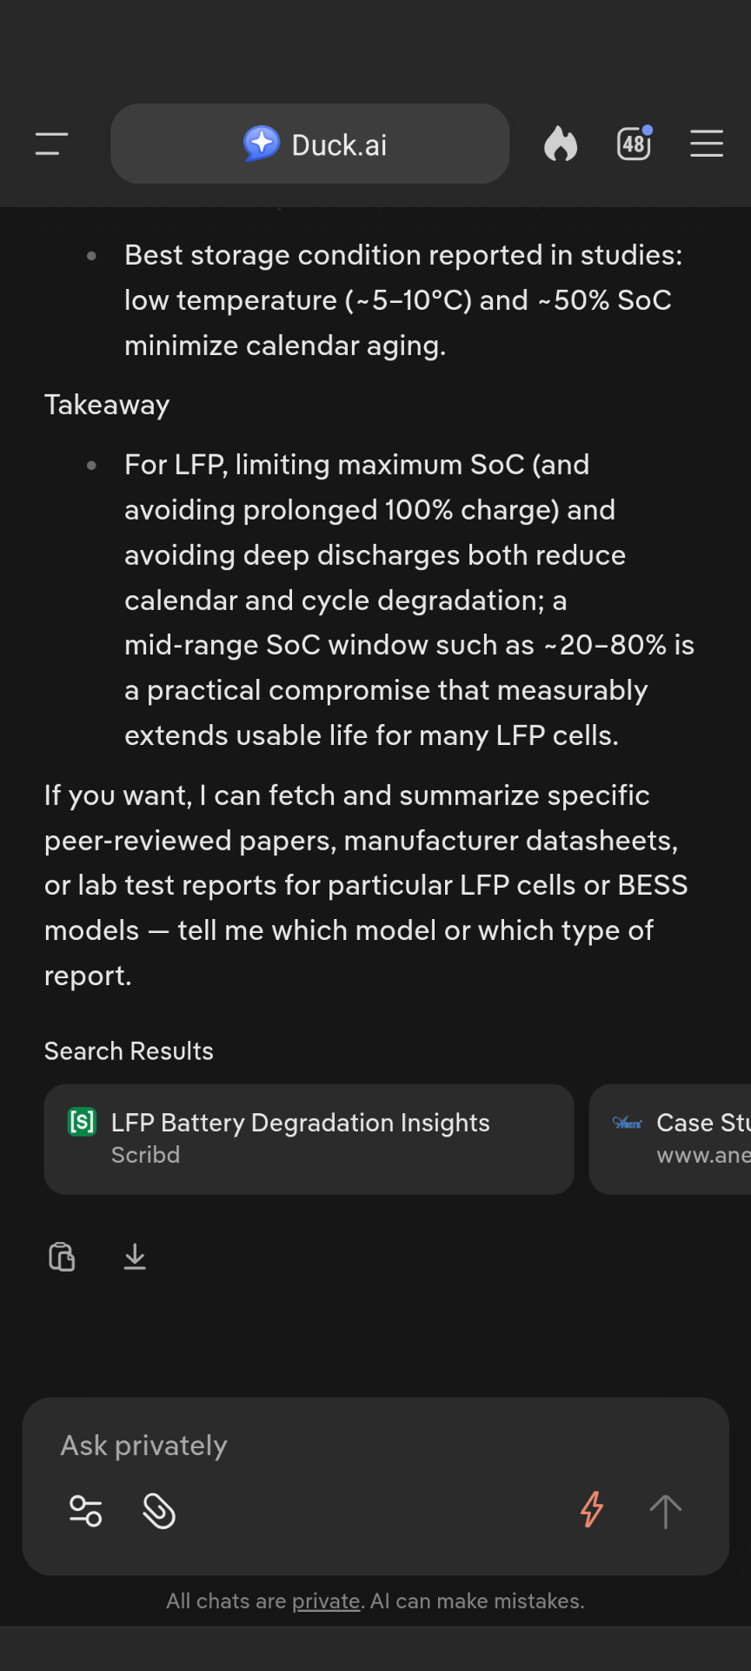This screenshot has width=751, height=1671.
Task: Toggle the orange lightning bolt mode
Action: [x=592, y=1510]
